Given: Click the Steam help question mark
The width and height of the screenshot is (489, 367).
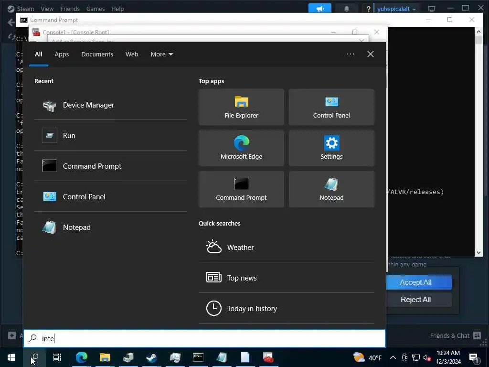Looking at the screenshot, I should click(369, 9).
